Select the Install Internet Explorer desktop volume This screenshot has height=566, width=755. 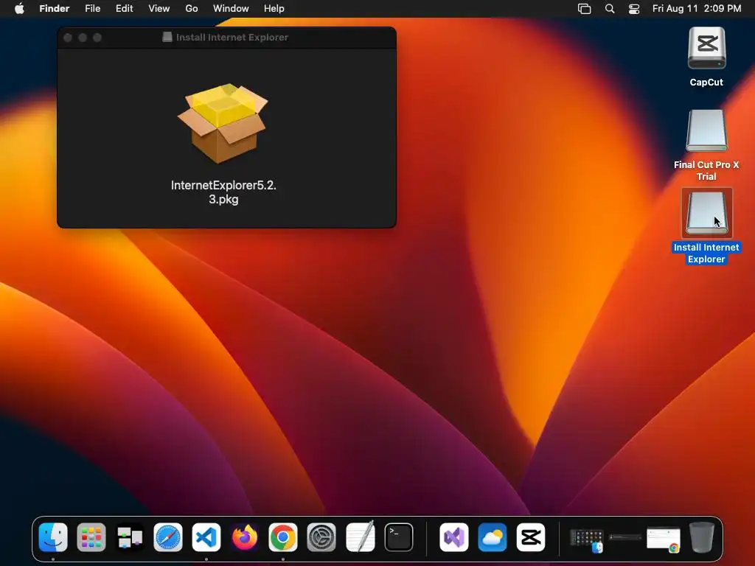[706, 213]
